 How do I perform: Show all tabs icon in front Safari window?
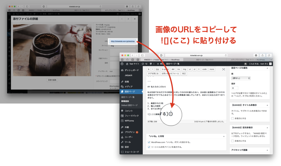point(269,55)
